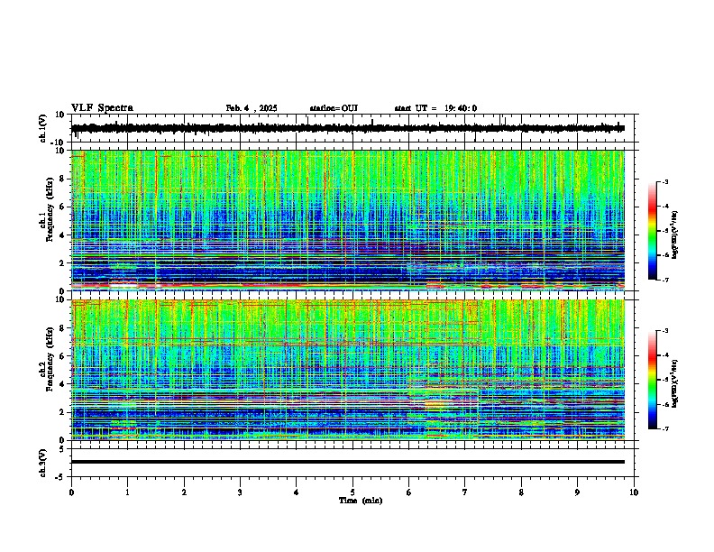Click the log(PSD) label beside ch.1 color bar

click(675, 235)
